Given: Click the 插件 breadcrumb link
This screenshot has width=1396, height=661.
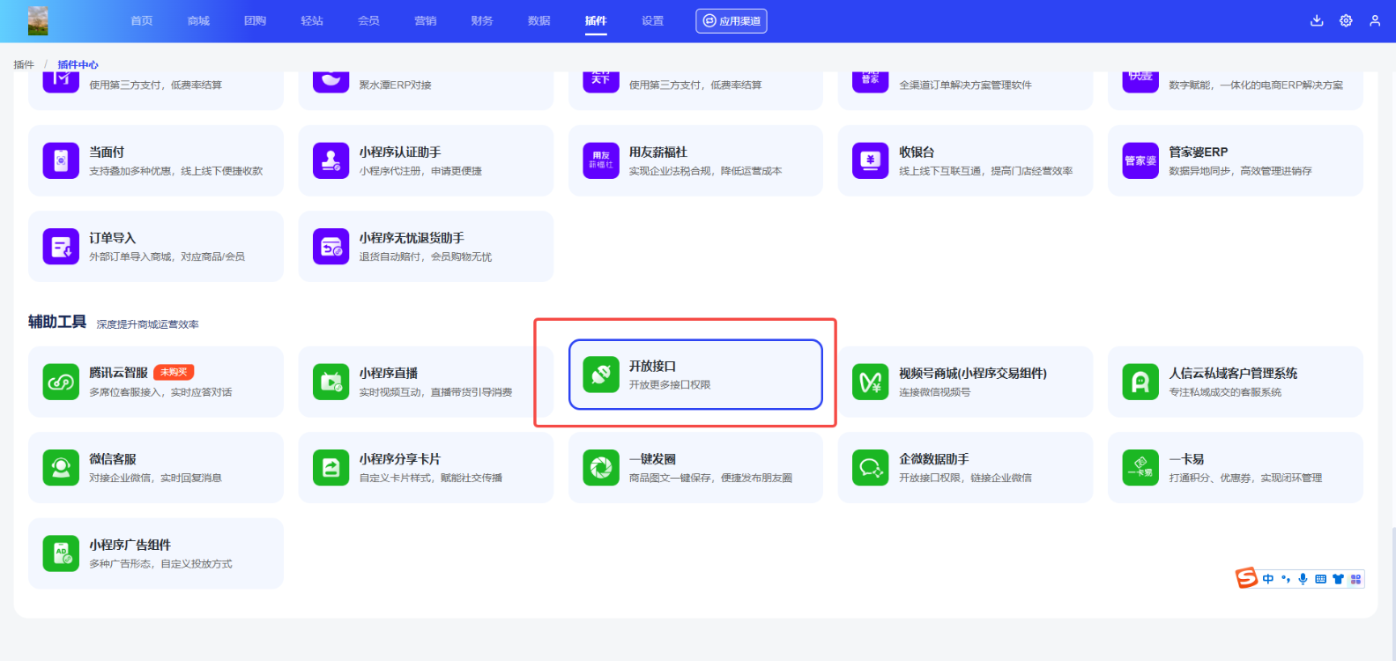Looking at the screenshot, I should point(24,64).
